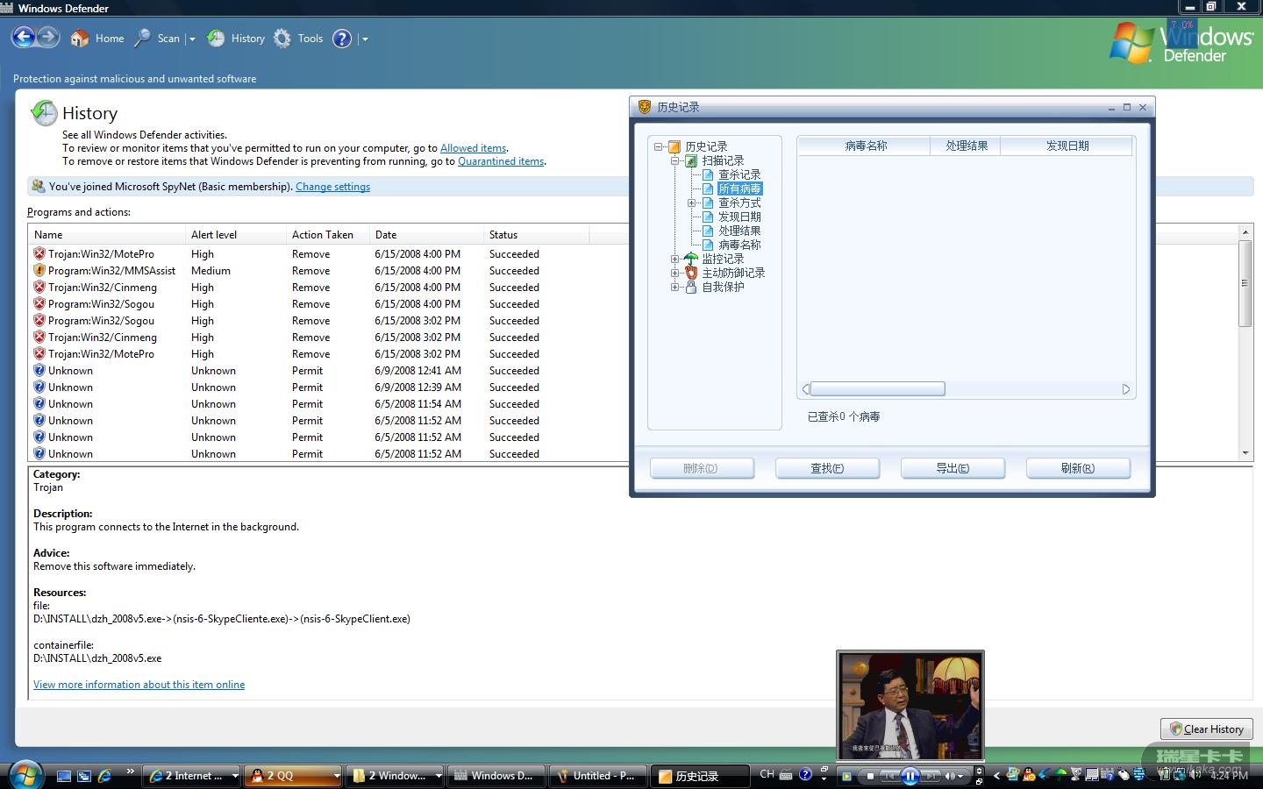Viewport: 1263px width, 789px height.
Task: Click the Back navigation arrow
Action: [24, 38]
